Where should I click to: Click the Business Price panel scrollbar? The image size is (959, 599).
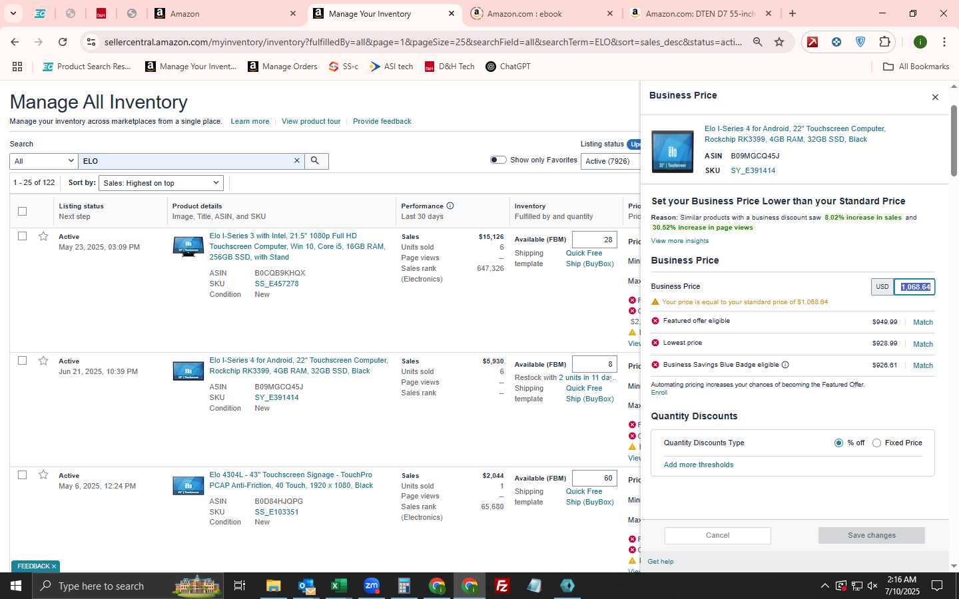point(954,140)
